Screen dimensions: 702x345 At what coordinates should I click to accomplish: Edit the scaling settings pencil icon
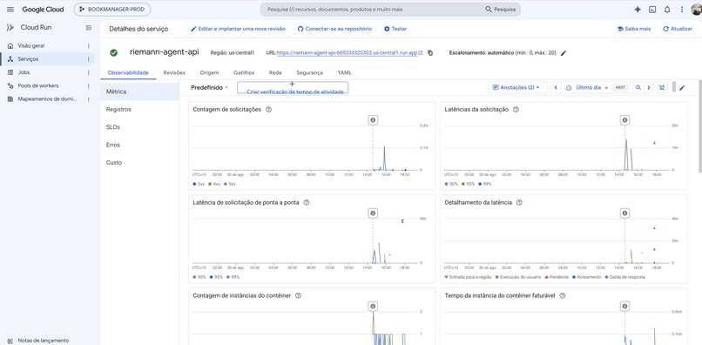[564, 53]
